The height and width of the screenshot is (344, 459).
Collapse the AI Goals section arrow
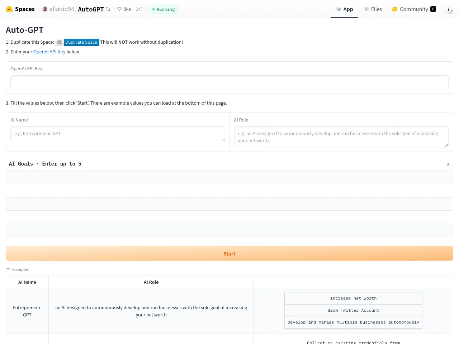tap(448, 164)
